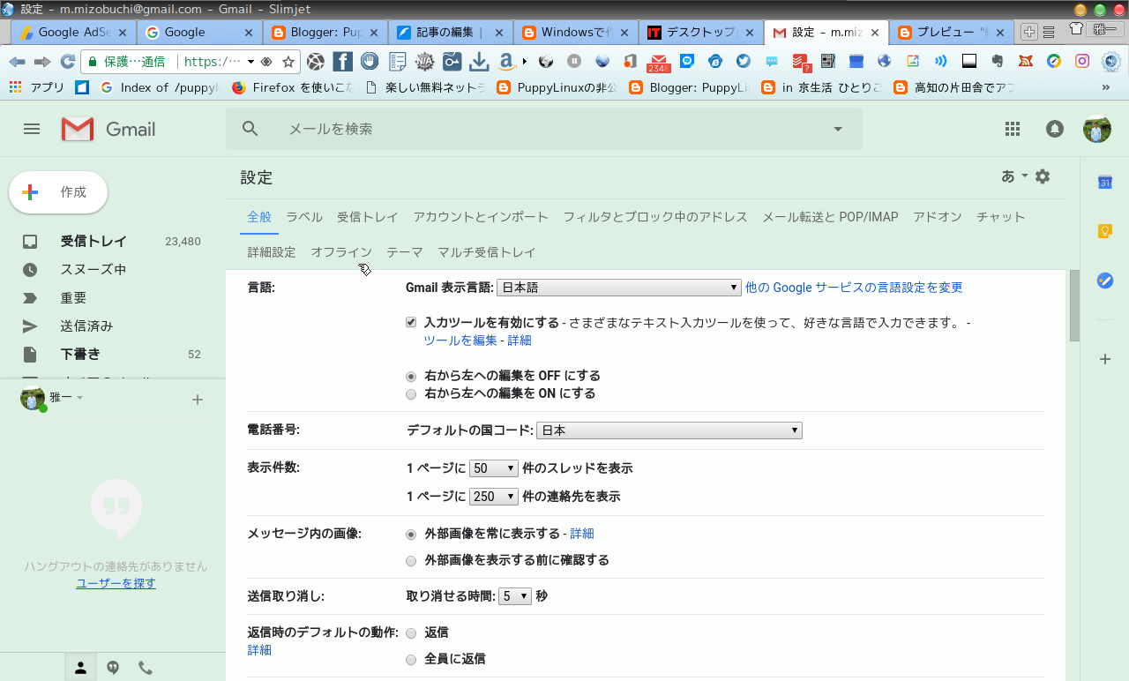Click the Gmail hamburger menu

pos(31,128)
